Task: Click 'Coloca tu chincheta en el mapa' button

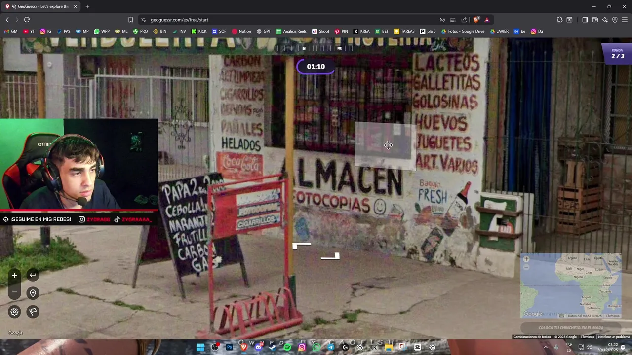Action: click(571, 328)
